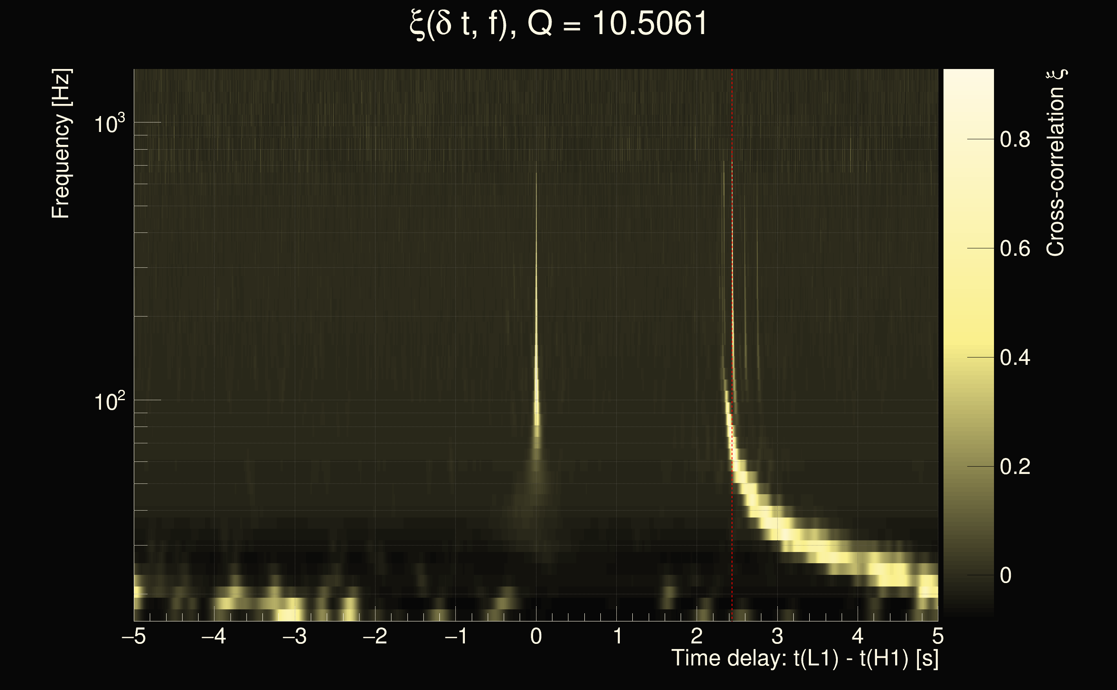
Task: Click the Cross-correlation ξ colorbar title
Action: [x=1056, y=163]
